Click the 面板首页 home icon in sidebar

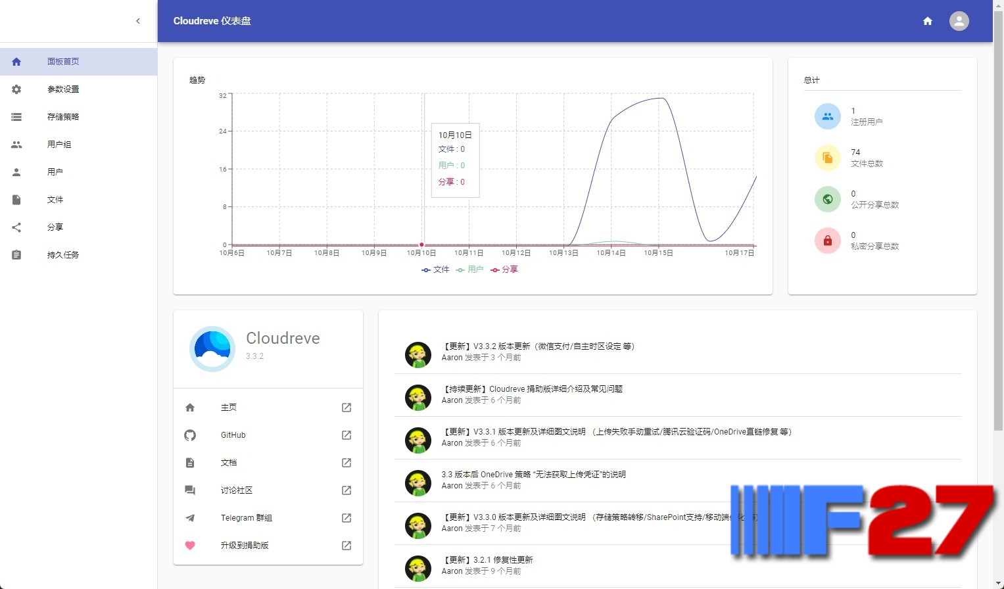(16, 62)
